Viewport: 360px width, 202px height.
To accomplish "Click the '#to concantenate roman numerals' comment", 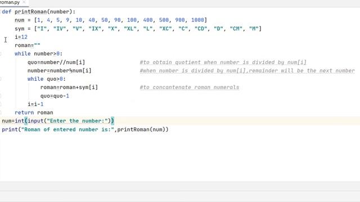I will [x=190, y=88].
